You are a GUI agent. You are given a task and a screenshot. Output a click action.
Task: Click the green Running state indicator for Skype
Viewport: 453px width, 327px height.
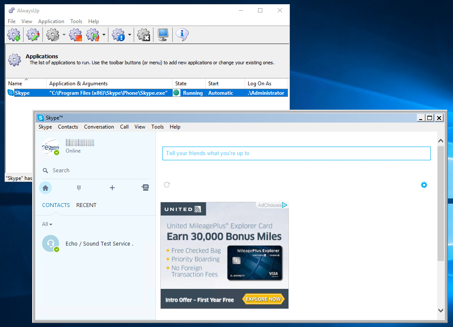(x=176, y=93)
